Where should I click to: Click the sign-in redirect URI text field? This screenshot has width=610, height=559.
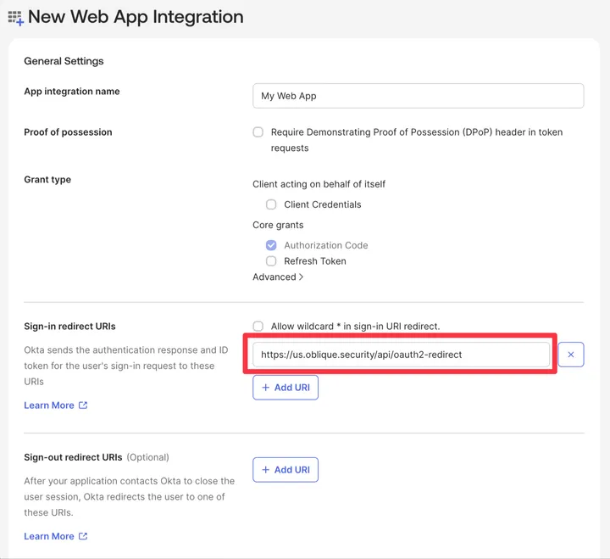click(x=401, y=355)
